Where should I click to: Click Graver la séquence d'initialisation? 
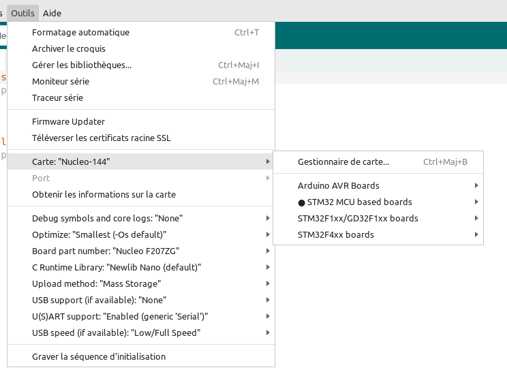(99, 356)
